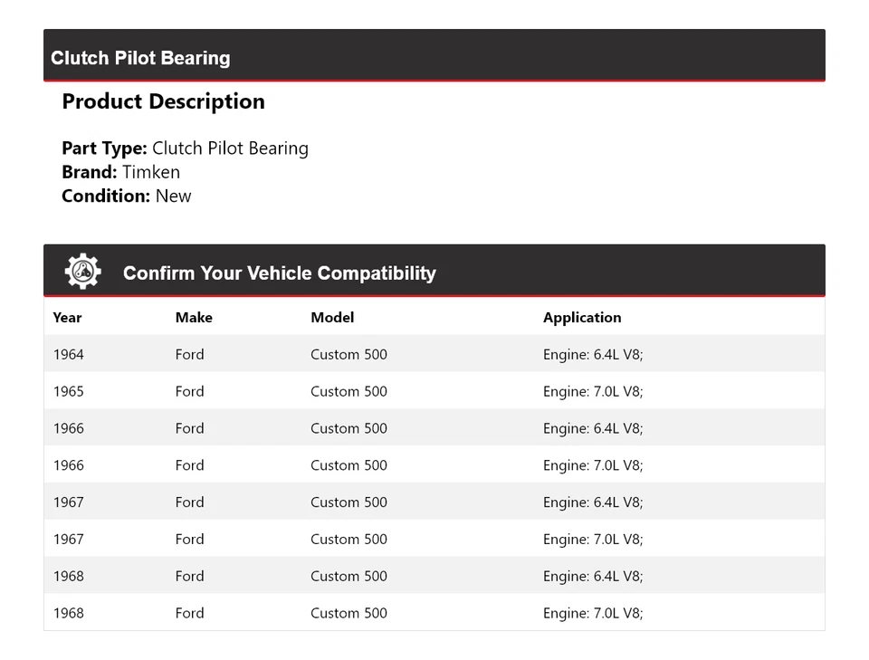Click Custom 500 in the 1967 6.4L row
The width and height of the screenshot is (869, 660).
349,502
